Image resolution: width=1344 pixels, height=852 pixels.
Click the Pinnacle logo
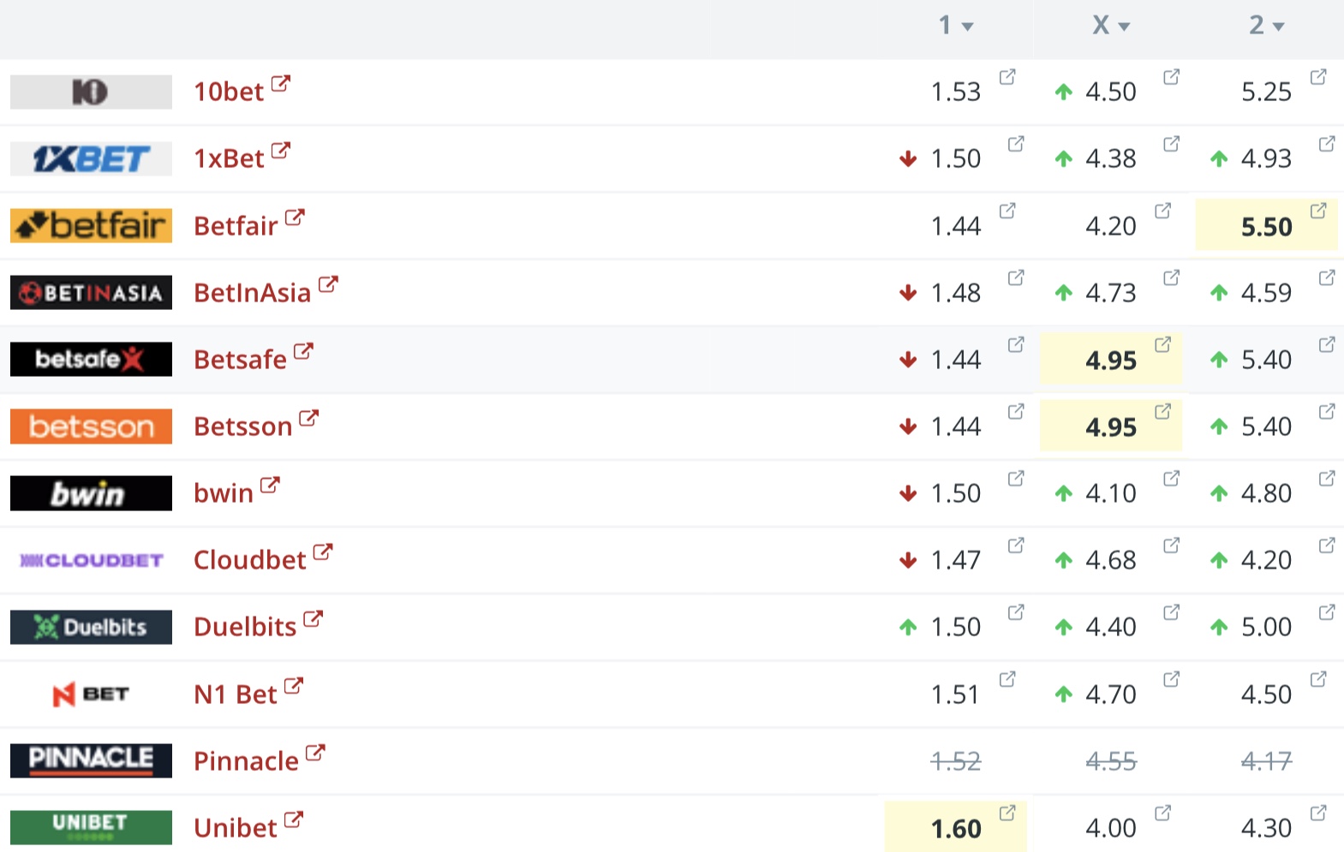(x=91, y=760)
